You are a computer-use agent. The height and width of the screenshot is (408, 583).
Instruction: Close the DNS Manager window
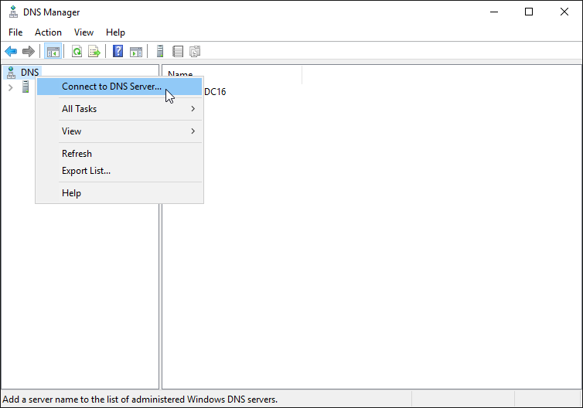point(564,12)
